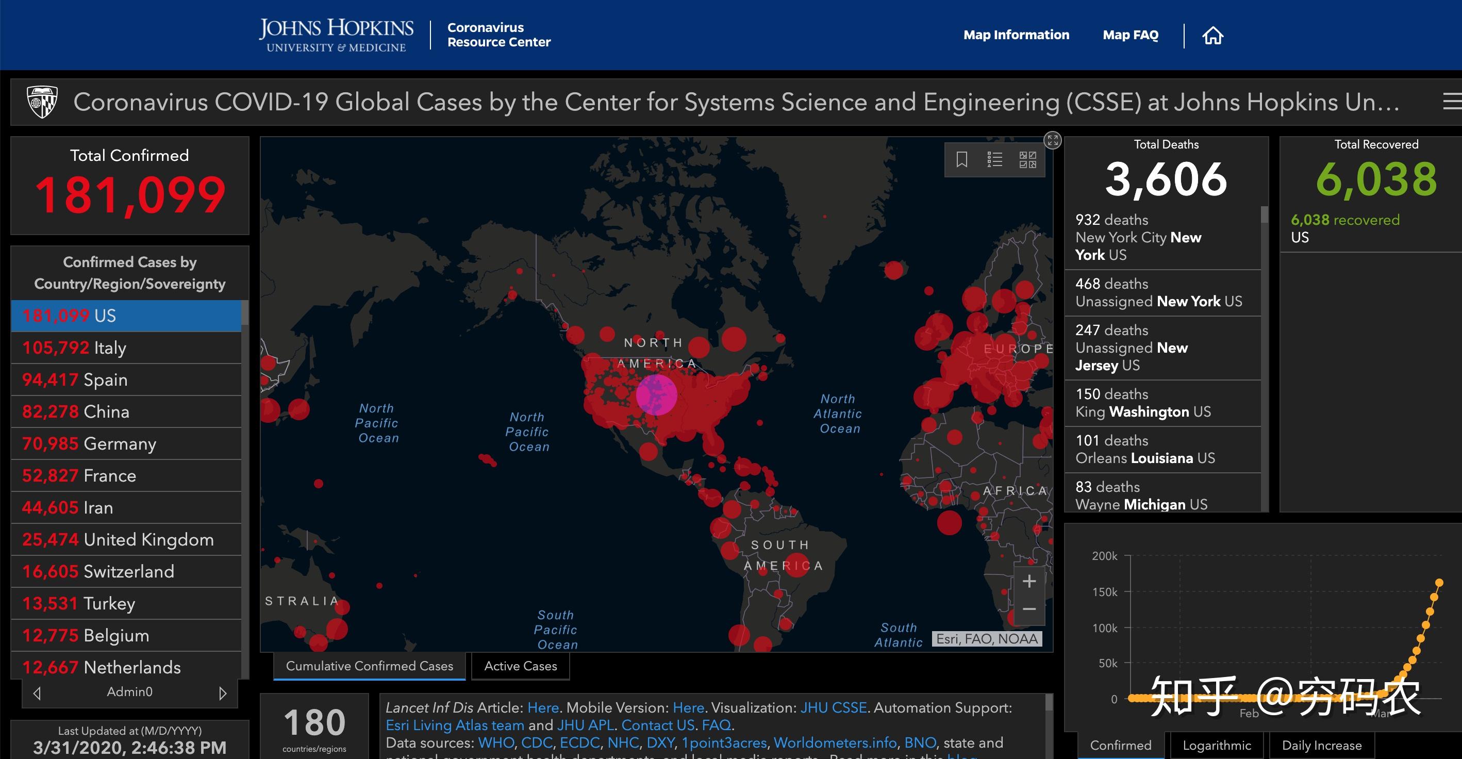Open the basemap gallery grid icon
This screenshot has height=759, width=1462.
click(x=1027, y=159)
